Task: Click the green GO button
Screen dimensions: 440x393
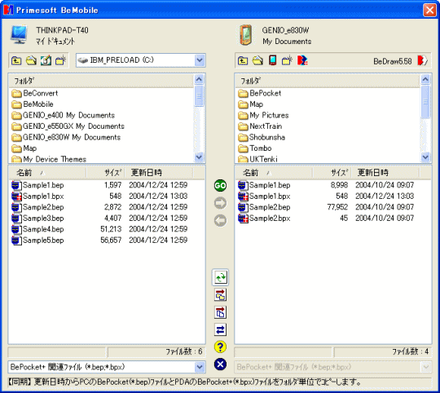Action: (220, 186)
